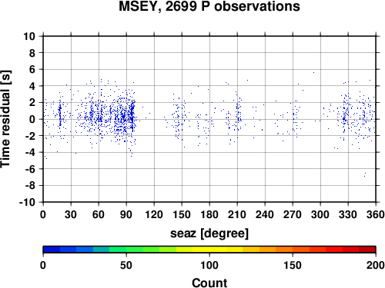The height and width of the screenshot is (288, 385).
Task: Select the dark blue end of colorbar
Action: tap(52, 250)
